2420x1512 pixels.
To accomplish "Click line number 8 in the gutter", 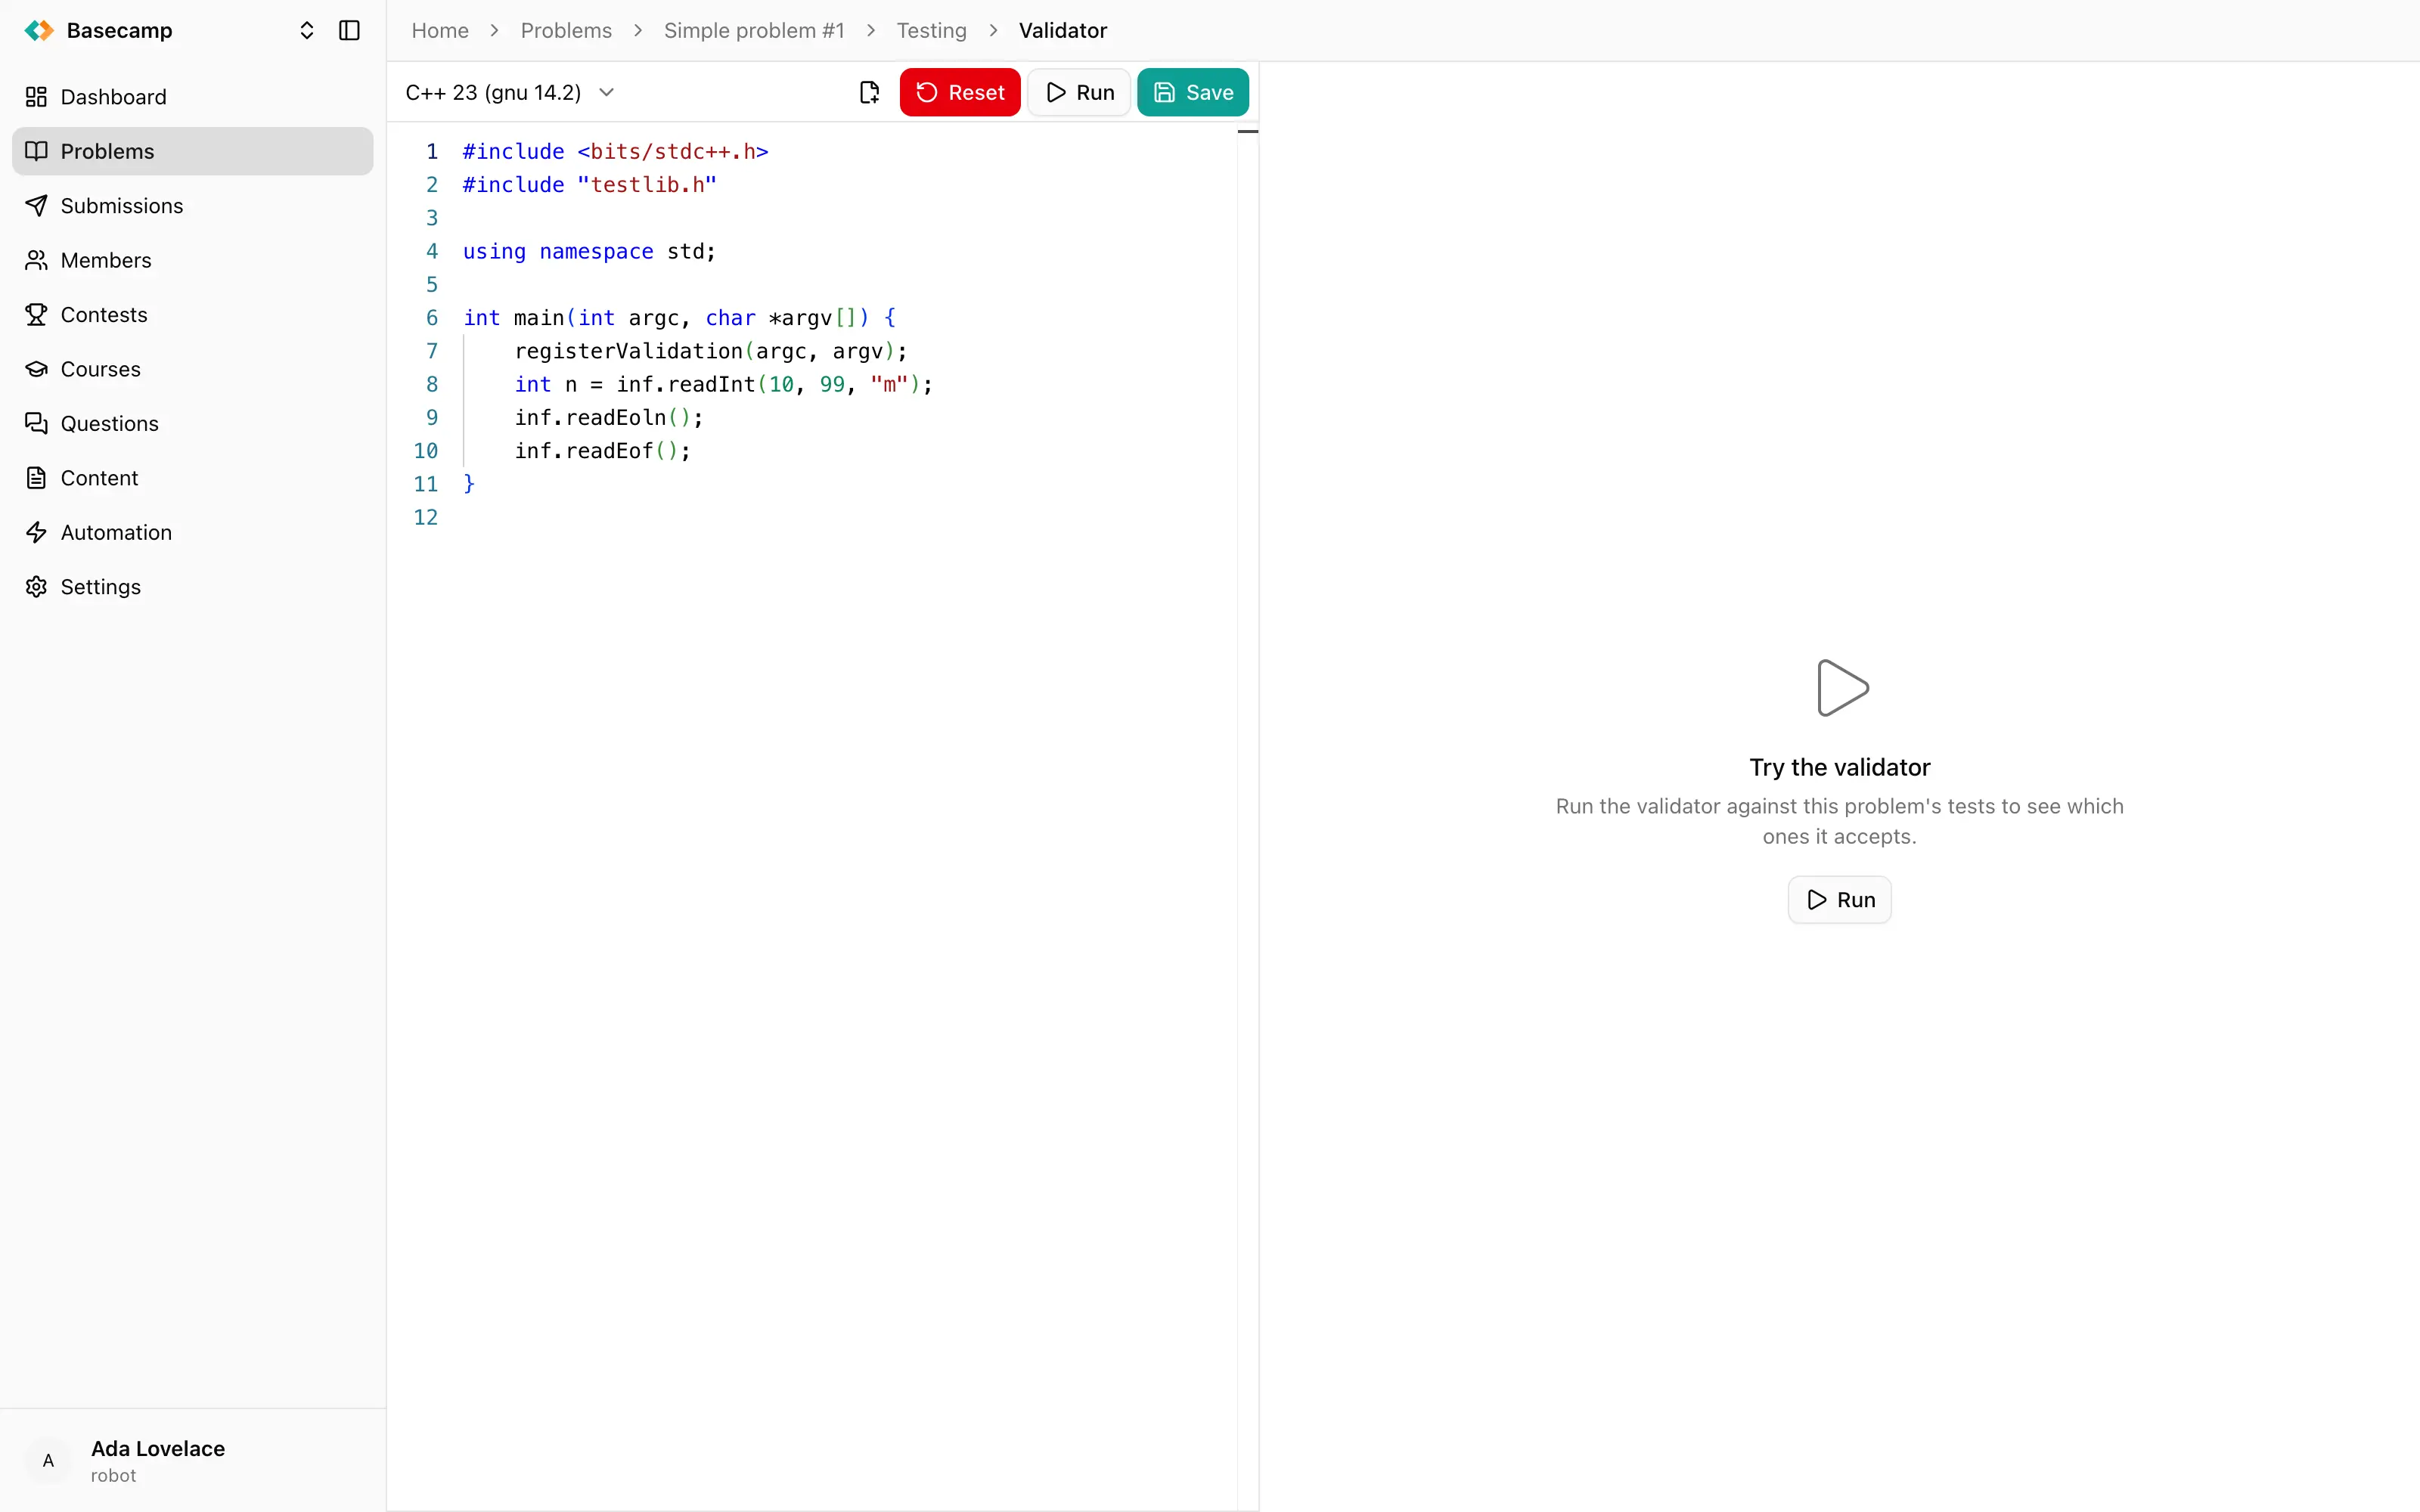I will pyautogui.click(x=432, y=384).
